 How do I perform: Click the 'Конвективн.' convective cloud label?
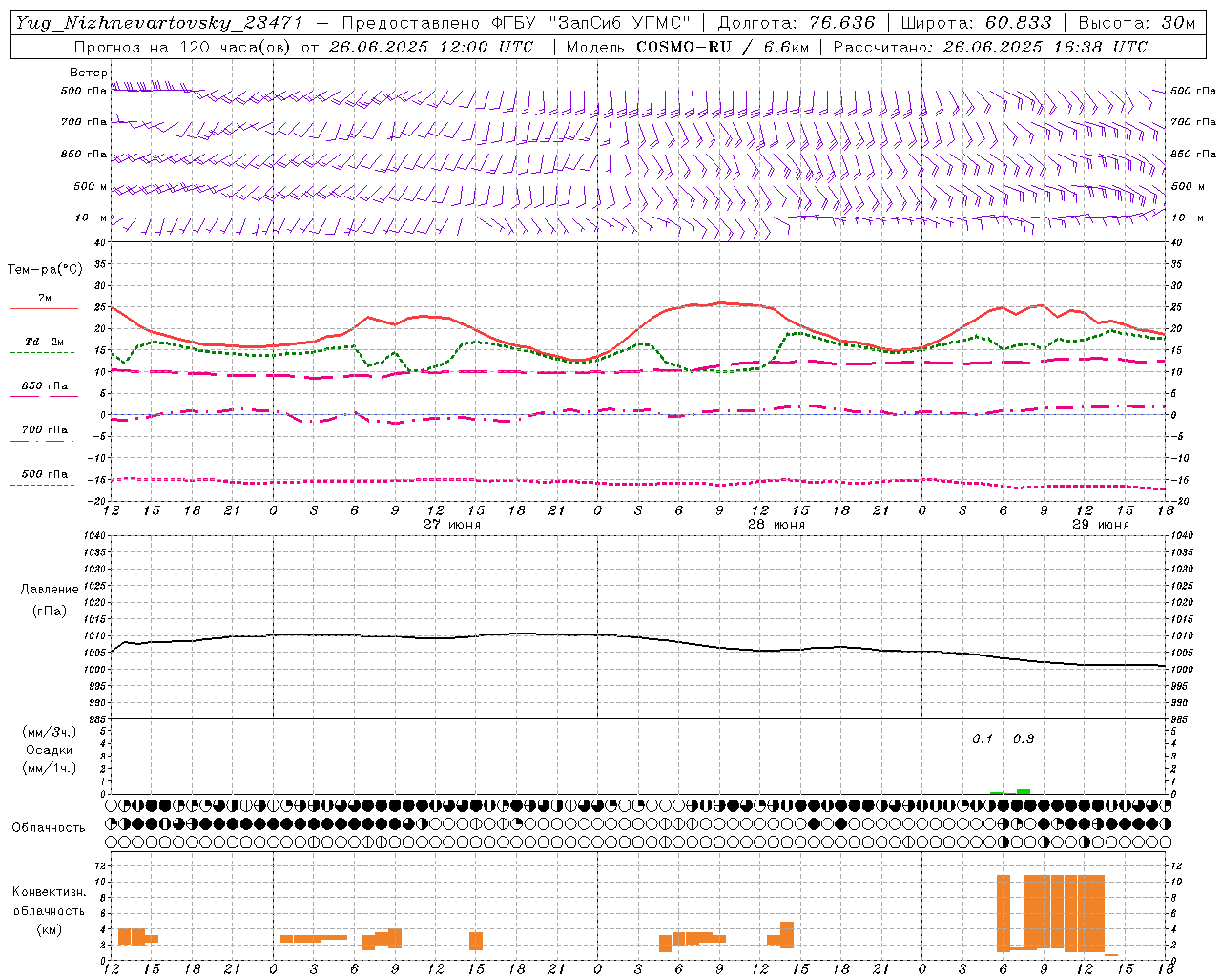click(x=50, y=892)
